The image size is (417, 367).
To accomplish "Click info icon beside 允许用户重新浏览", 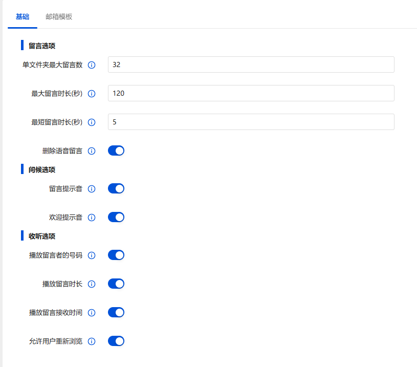I will point(92,341).
